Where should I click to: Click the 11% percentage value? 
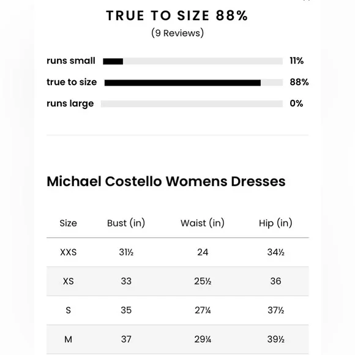click(297, 61)
